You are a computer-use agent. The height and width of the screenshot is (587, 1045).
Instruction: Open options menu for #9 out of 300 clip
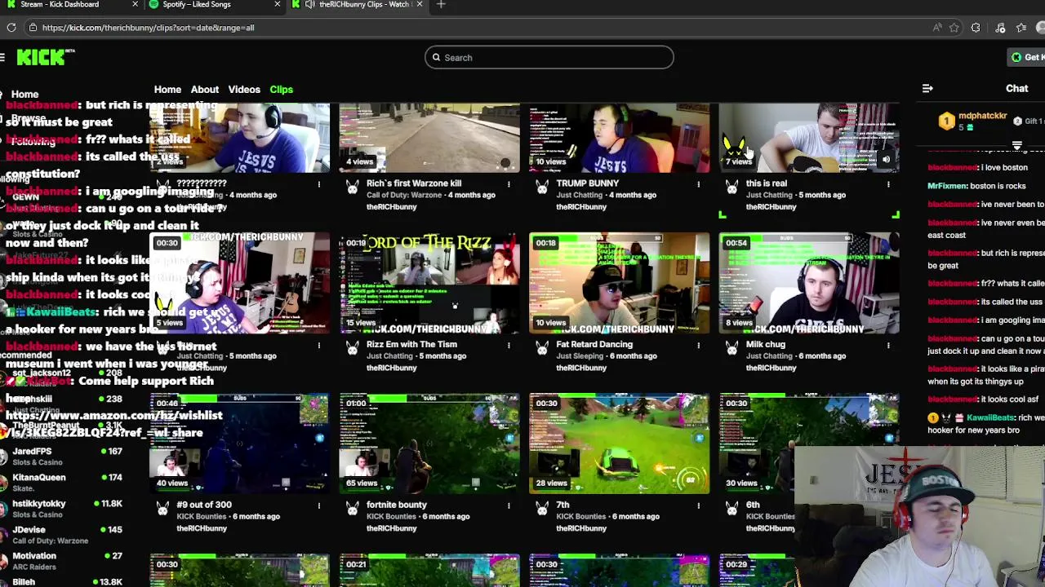click(318, 505)
